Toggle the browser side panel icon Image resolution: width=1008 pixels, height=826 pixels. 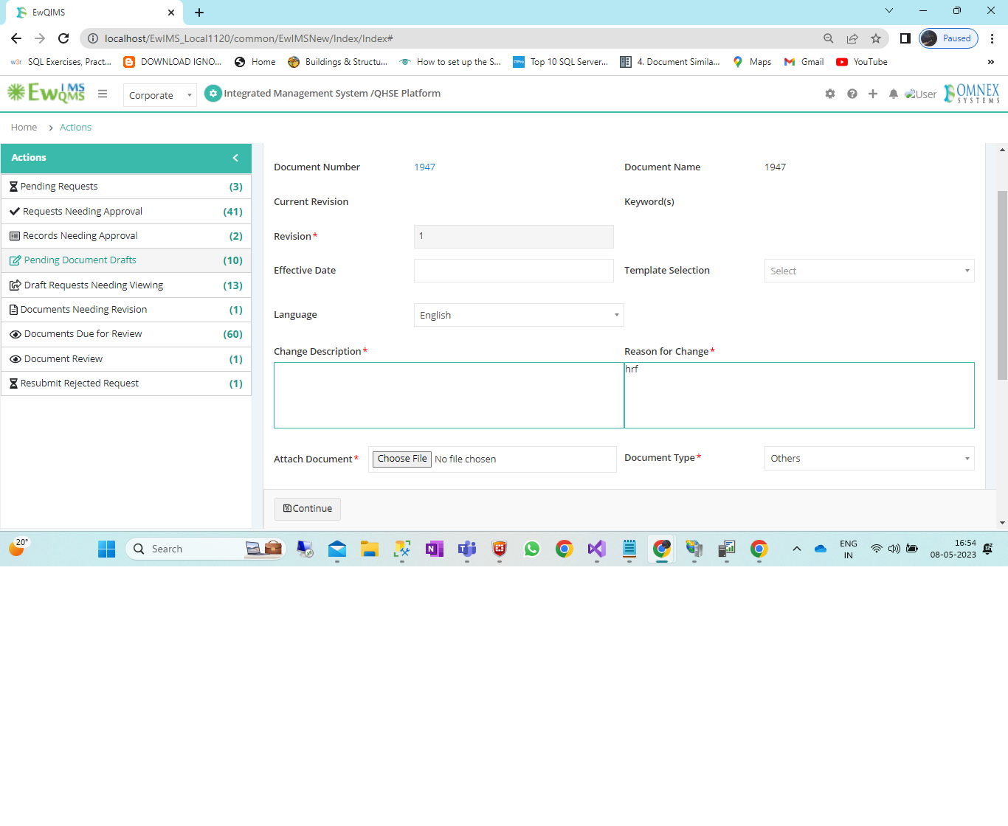(x=905, y=38)
